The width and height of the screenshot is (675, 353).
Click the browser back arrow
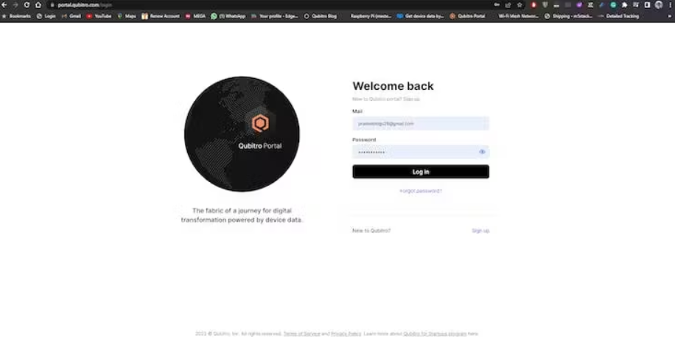[4, 4]
